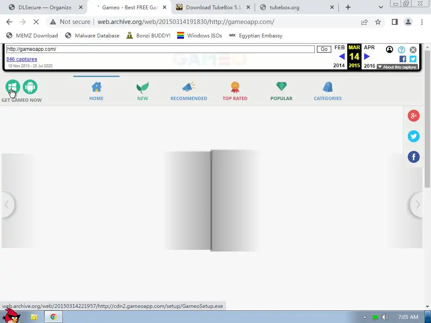Open the POPULAR diamond icon
This screenshot has width=431, height=323.
[x=282, y=87]
